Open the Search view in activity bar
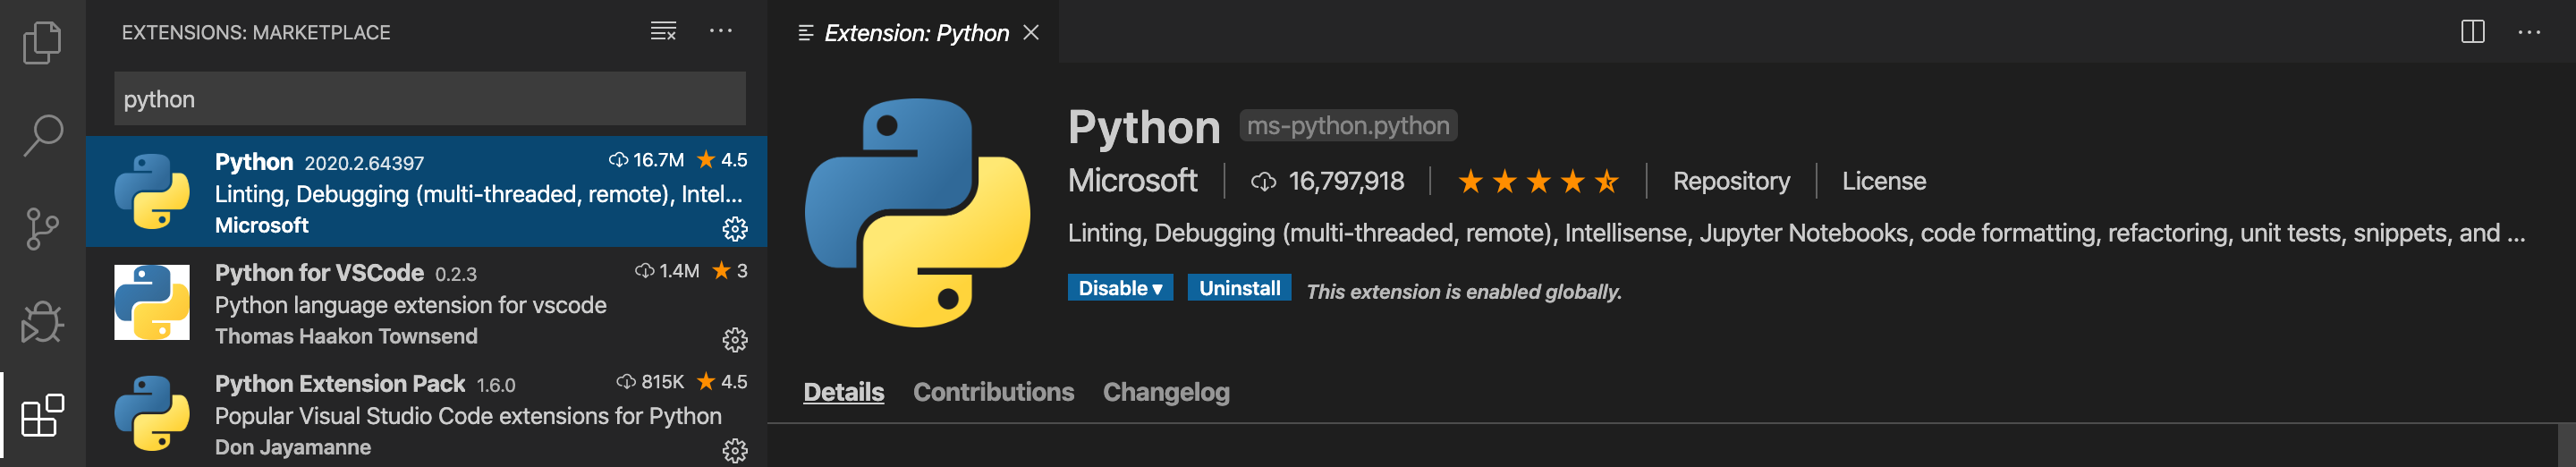Screen dimensions: 2576x467 42,135
